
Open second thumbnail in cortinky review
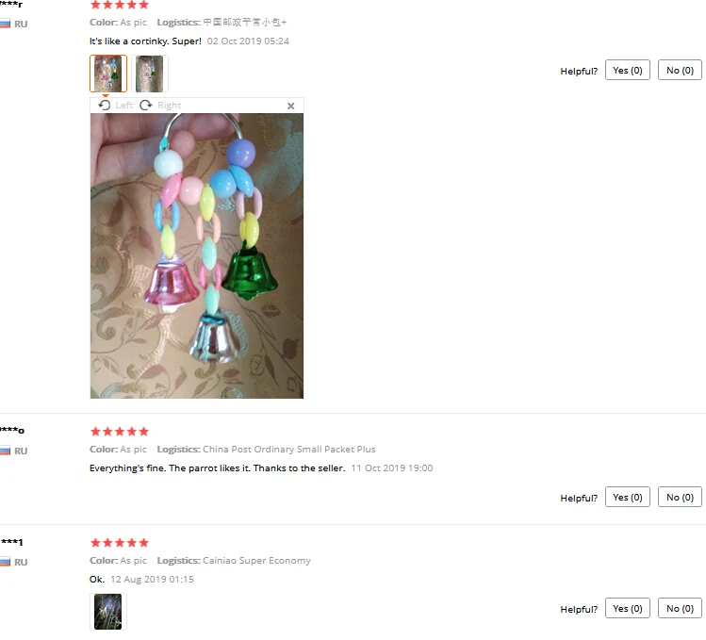[150, 74]
